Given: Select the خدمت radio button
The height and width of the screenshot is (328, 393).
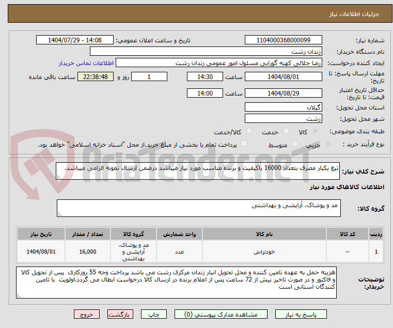Looking at the screenshot, I should point(286,131).
